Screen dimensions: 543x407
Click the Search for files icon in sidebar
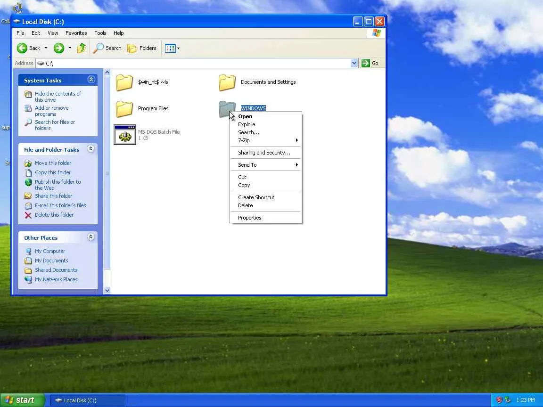click(x=28, y=122)
